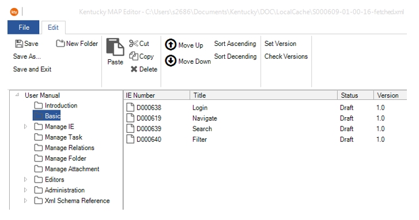Create a New Folder from the ribbon
This screenshot has height=220, width=419.
pyautogui.click(x=77, y=44)
